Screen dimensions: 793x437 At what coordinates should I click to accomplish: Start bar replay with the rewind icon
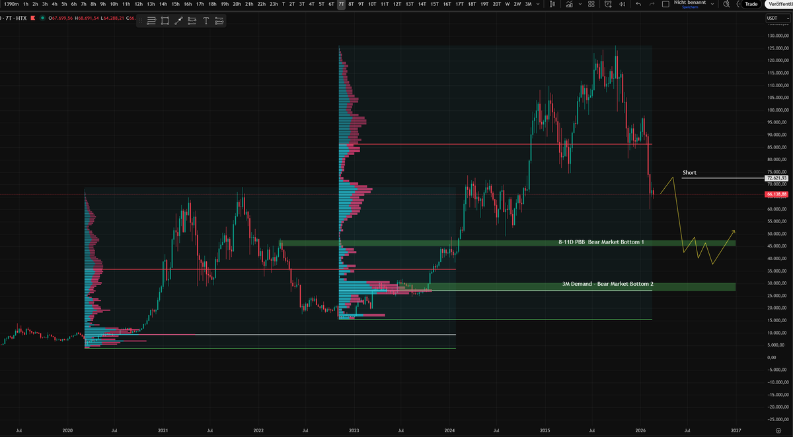click(x=623, y=4)
